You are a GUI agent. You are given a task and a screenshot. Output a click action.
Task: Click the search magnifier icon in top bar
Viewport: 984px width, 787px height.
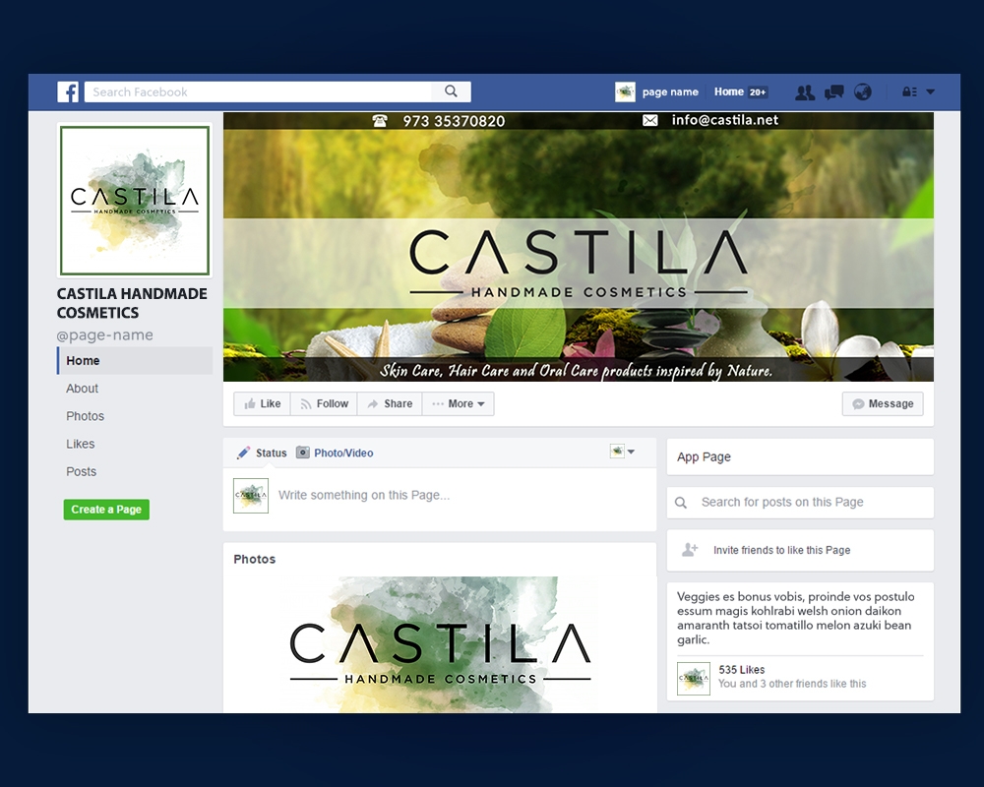pyautogui.click(x=451, y=91)
